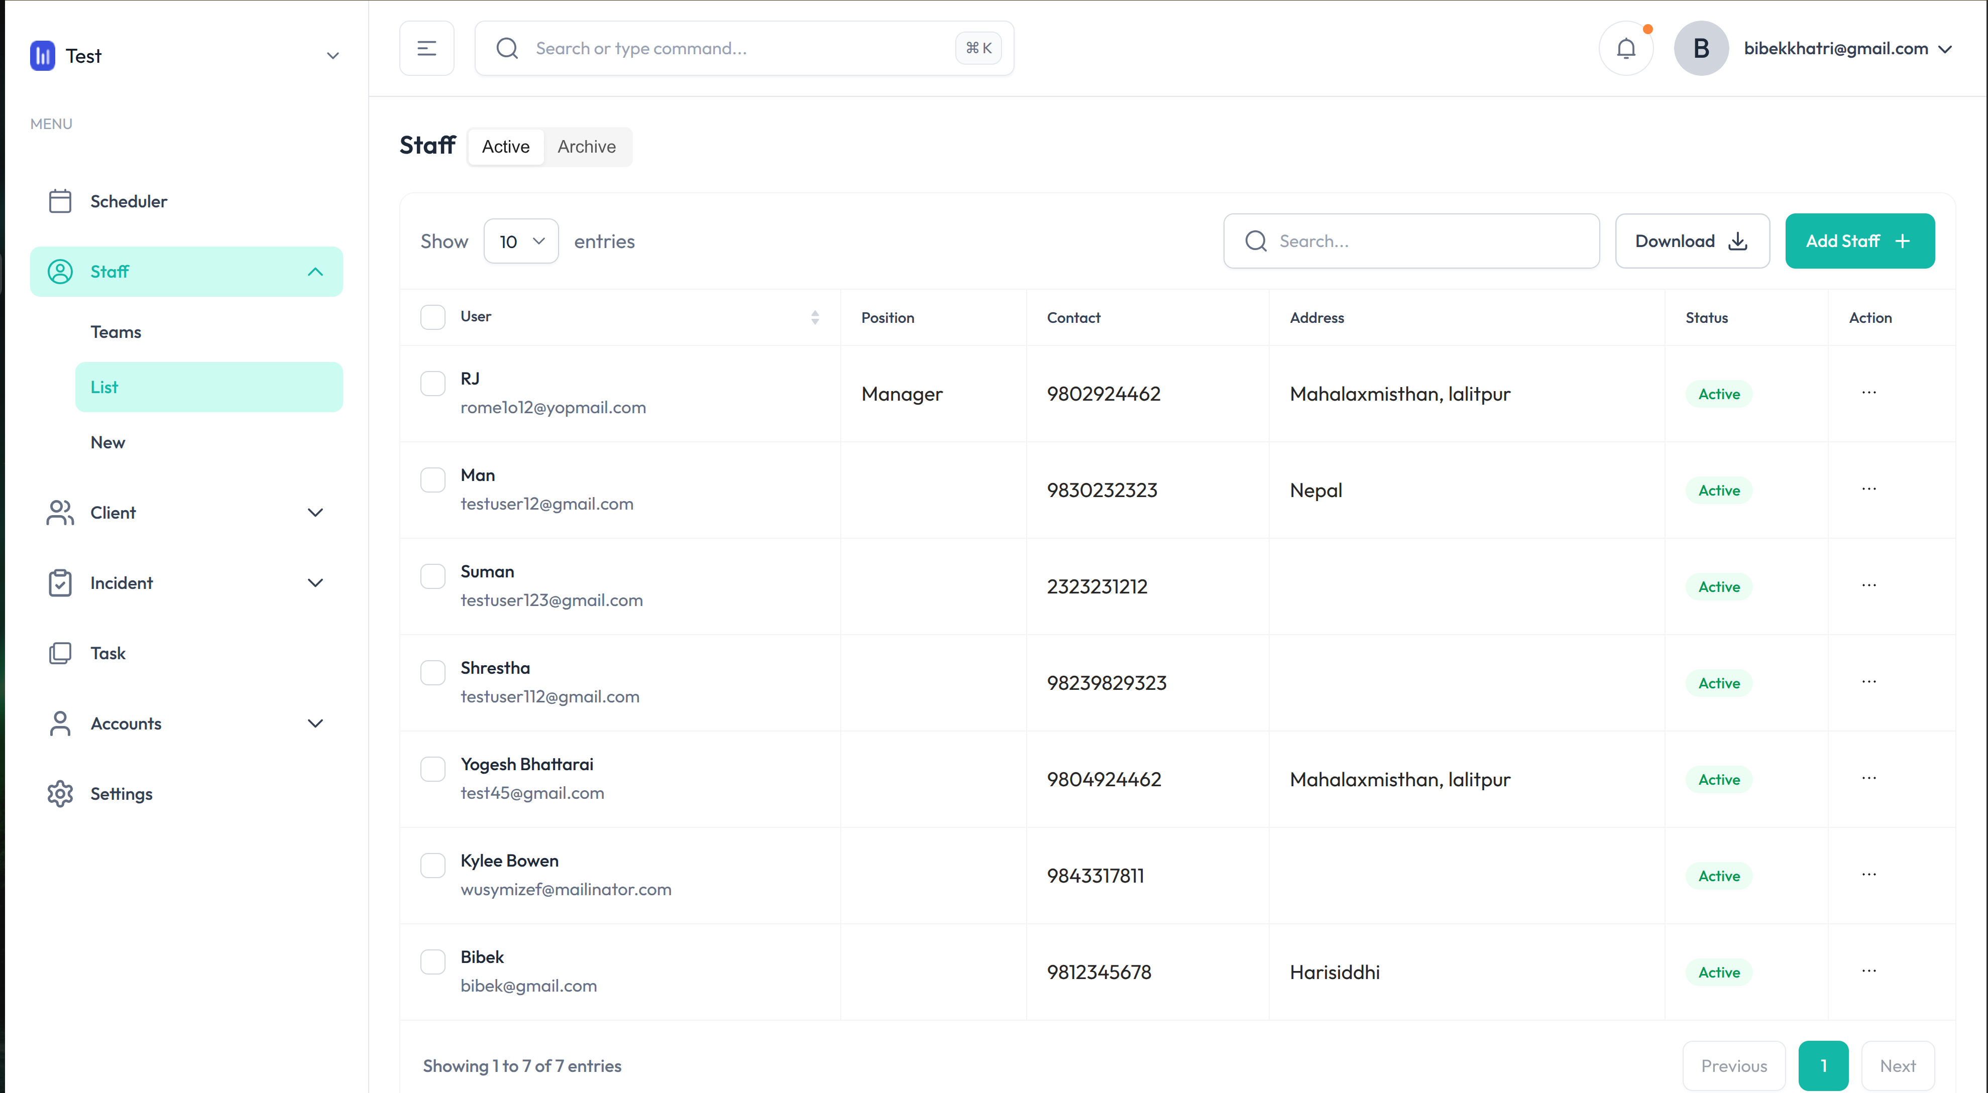Open the Scheduler calendar icon

click(x=60, y=201)
